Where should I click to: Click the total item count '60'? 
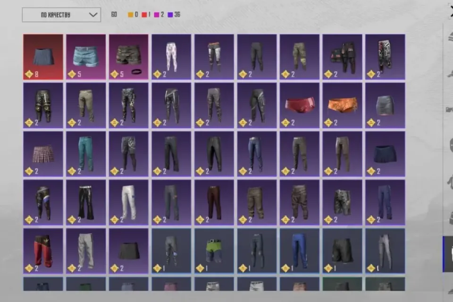click(x=114, y=15)
